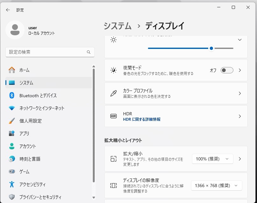Open HDR に関する詳細情報 link

142,119
